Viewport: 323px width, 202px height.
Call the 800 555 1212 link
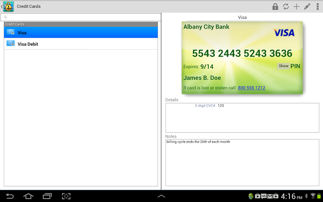tap(251, 88)
